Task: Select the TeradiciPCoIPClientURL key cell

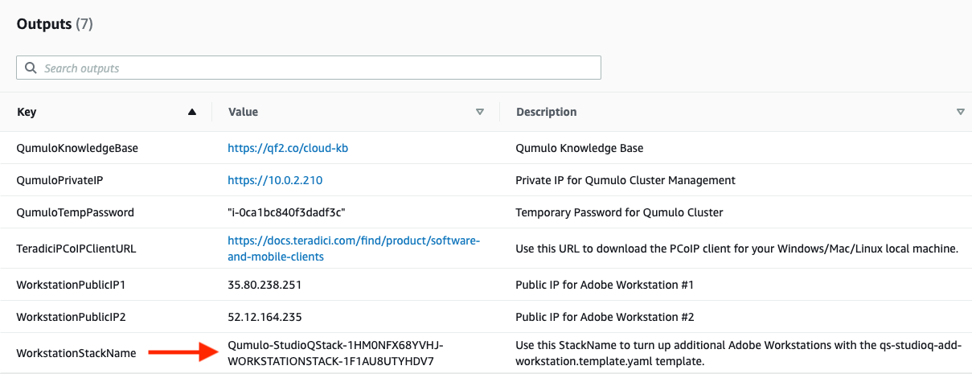Action: [76, 249]
